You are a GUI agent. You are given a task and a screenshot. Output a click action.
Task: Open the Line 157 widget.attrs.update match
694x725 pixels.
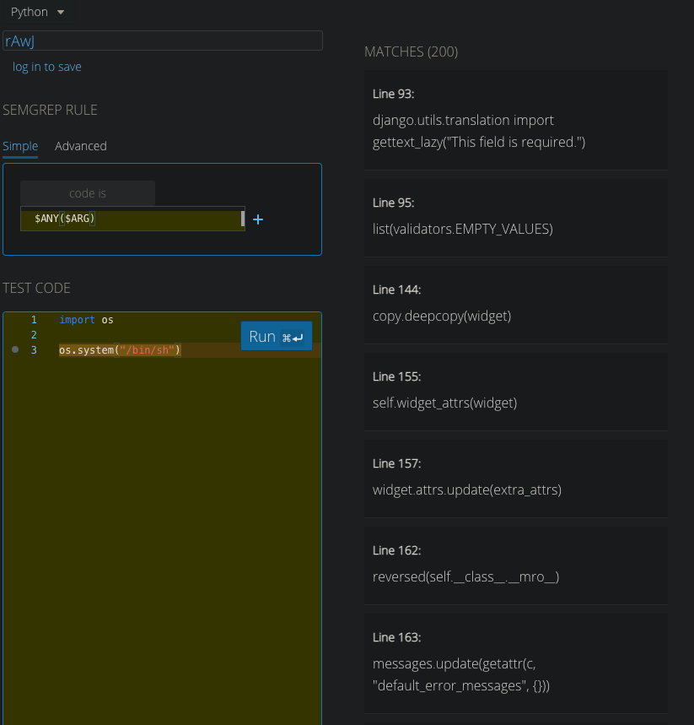point(515,479)
